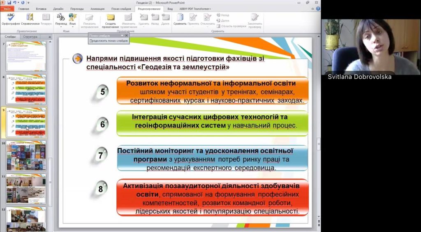The height and width of the screenshot is (232, 421).
Task: Open the Справочники research tool
Action: click(30, 19)
